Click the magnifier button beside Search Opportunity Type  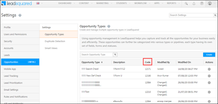(x=115, y=55)
